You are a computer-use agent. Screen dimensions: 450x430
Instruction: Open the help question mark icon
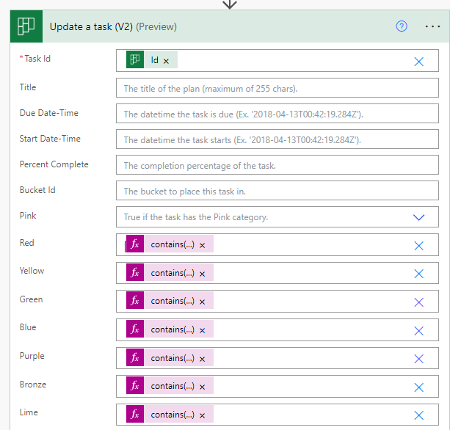click(402, 26)
